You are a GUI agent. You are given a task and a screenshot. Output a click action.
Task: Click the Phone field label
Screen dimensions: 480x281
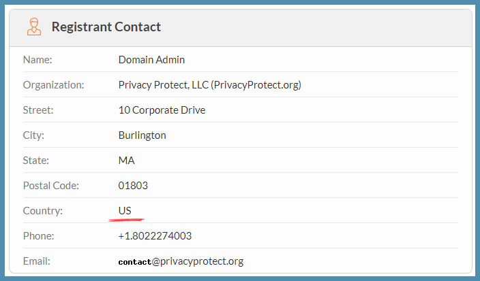click(x=38, y=236)
